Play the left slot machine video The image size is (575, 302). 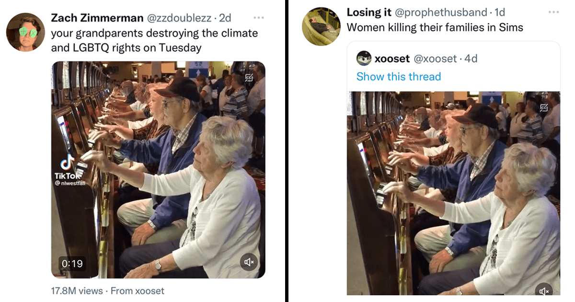pyautogui.click(x=158, y=170)
